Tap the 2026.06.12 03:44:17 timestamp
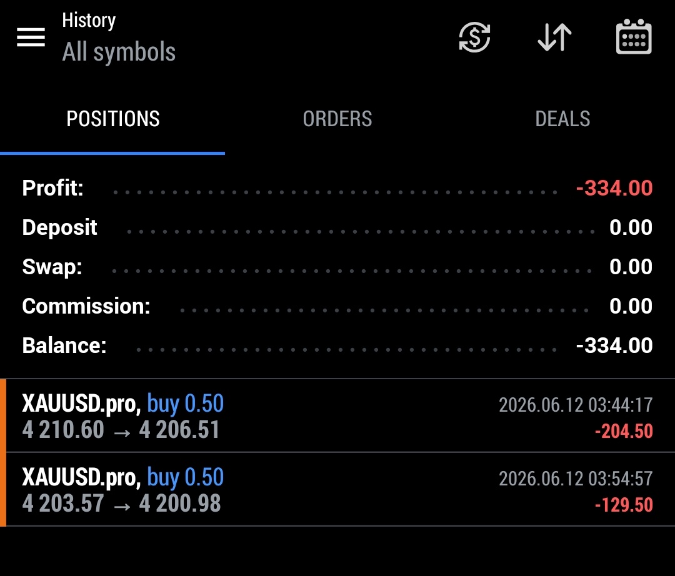This screenshot has height=576, width=675. 576,405
